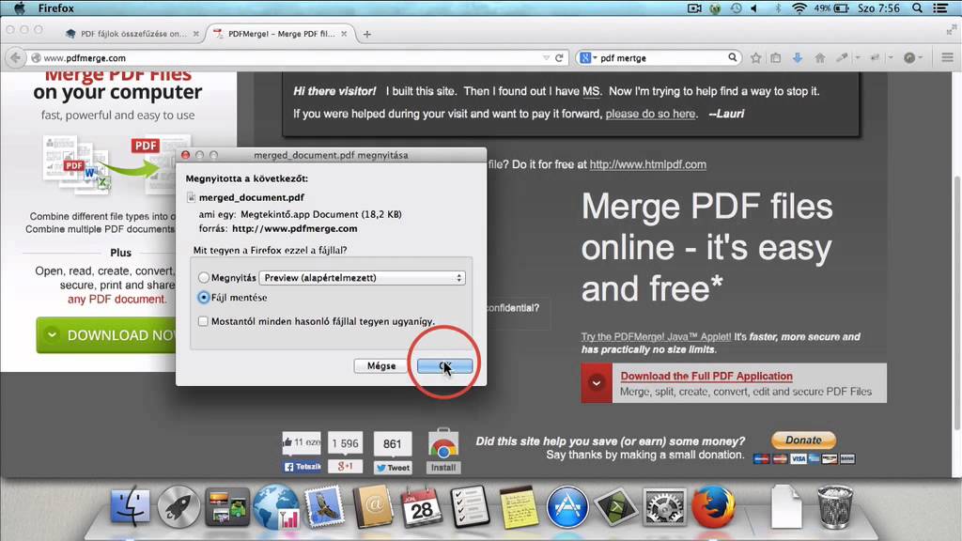Select the Megnyitás radio button
This screenshot has width=962, height=541.
[x=204, y=278]
